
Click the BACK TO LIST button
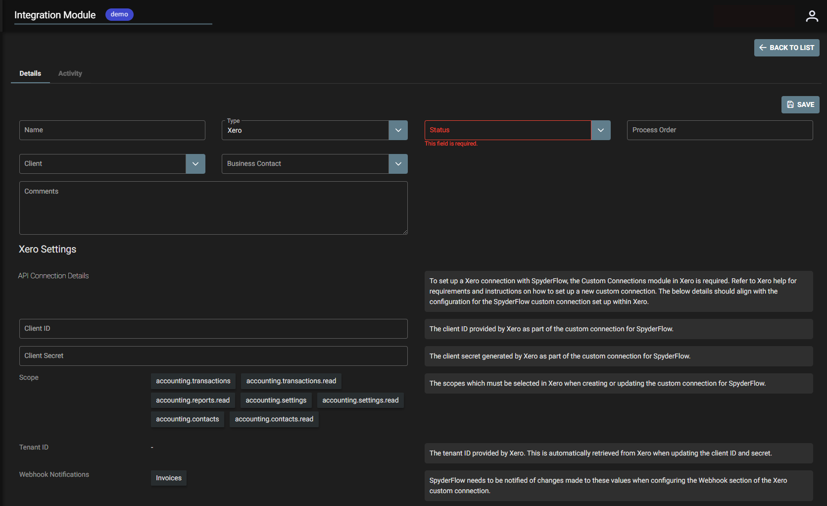tap(786, 48)
